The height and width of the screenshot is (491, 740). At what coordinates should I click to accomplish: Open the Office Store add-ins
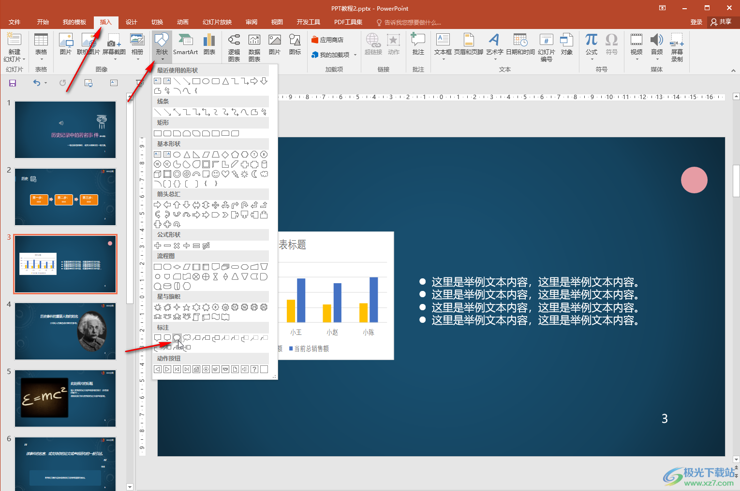pyautogui.click(x=327, y=40)
